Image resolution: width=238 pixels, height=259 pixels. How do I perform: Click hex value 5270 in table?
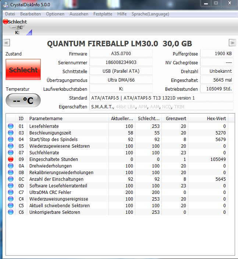click(x=221, y=133)
